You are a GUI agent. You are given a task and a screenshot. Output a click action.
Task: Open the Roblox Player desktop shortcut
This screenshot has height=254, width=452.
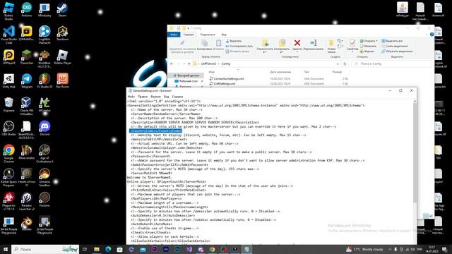pos(62,56)
